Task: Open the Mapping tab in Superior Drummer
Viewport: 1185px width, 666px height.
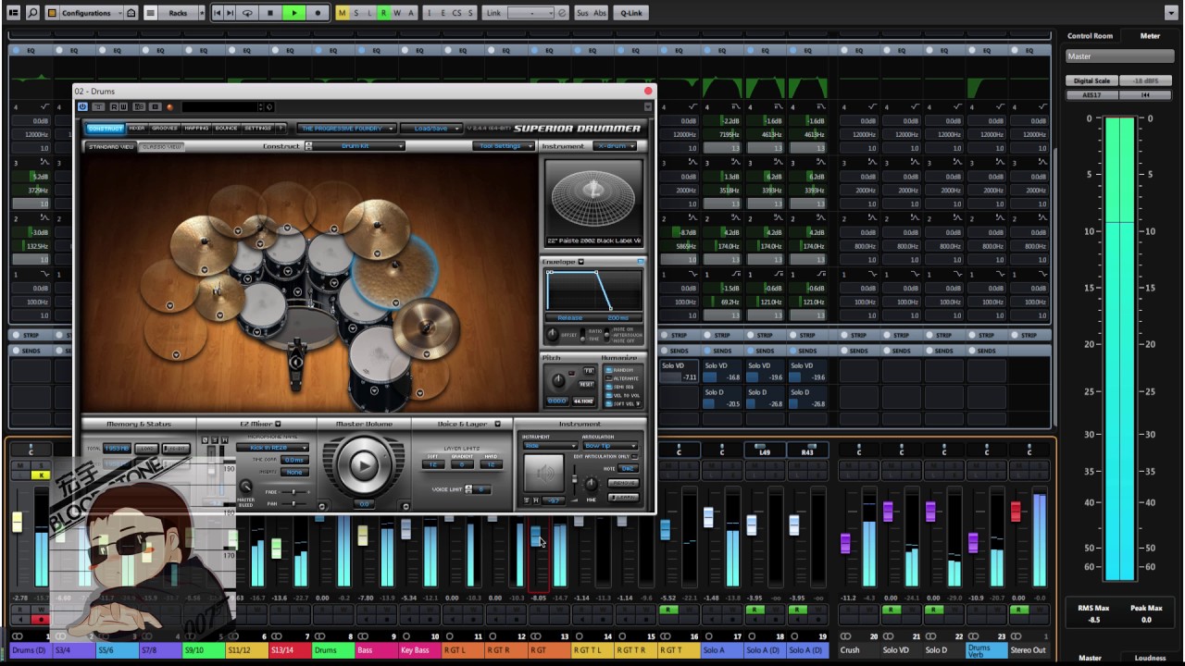Action: 196,129
